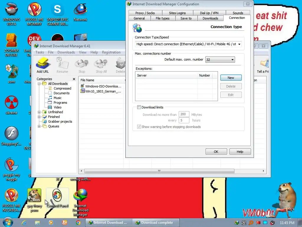The height and width of the screenshot is (227, 302).
Task: Click the Windows Start orb
Action: click(x=8, y=222)
